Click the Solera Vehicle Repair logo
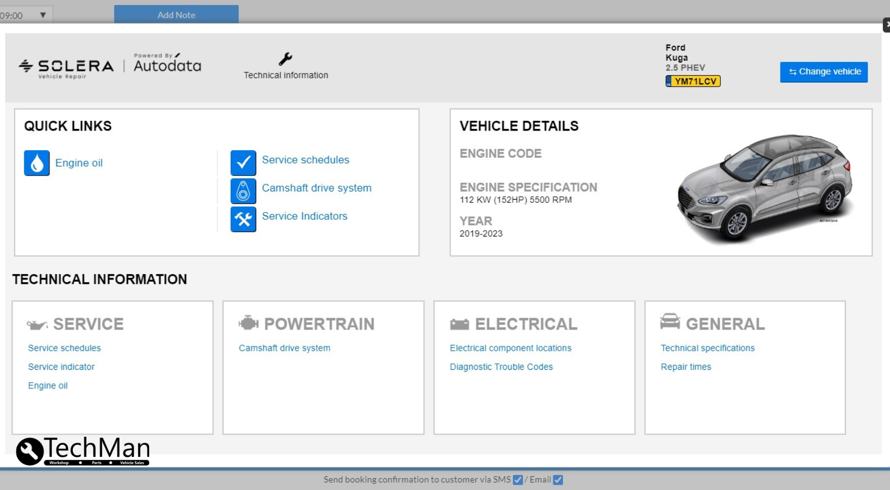Viewport: 890px width, 490px height. click(66, 68)
